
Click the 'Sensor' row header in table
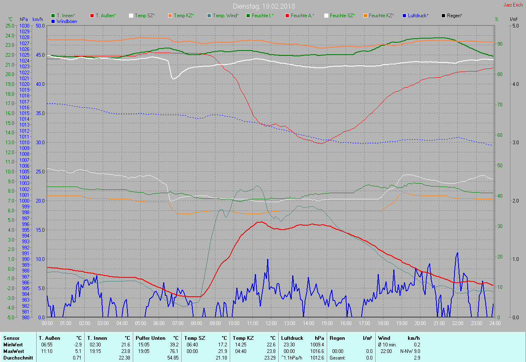(11, 338)
